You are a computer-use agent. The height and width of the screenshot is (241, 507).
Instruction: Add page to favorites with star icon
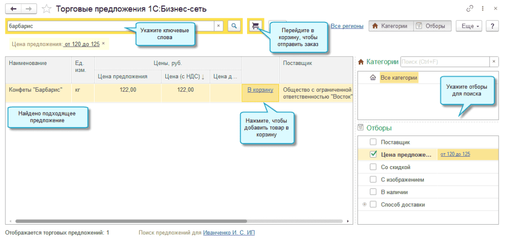tap(47, 9)
